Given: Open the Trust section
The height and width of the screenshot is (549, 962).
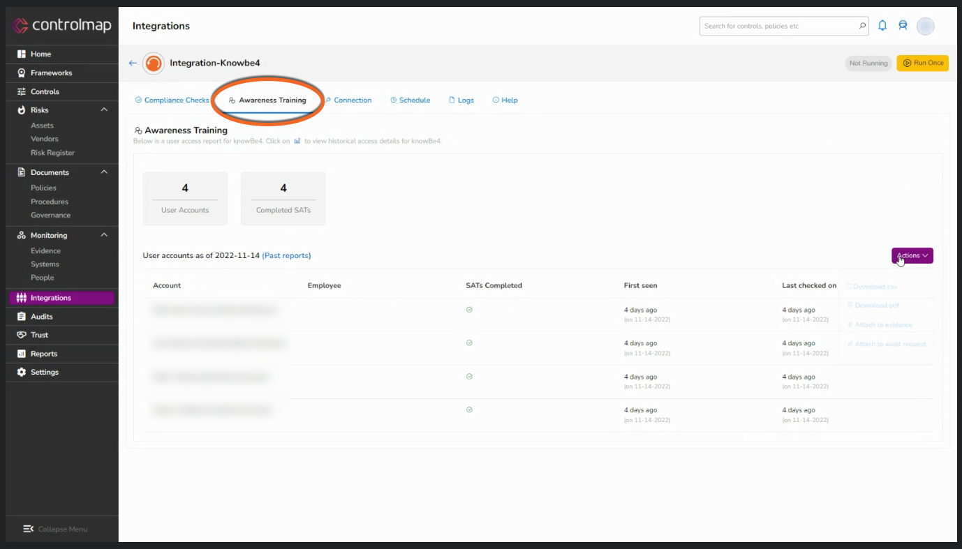Looking at the screenshot, I should click(x=39, y=335).
